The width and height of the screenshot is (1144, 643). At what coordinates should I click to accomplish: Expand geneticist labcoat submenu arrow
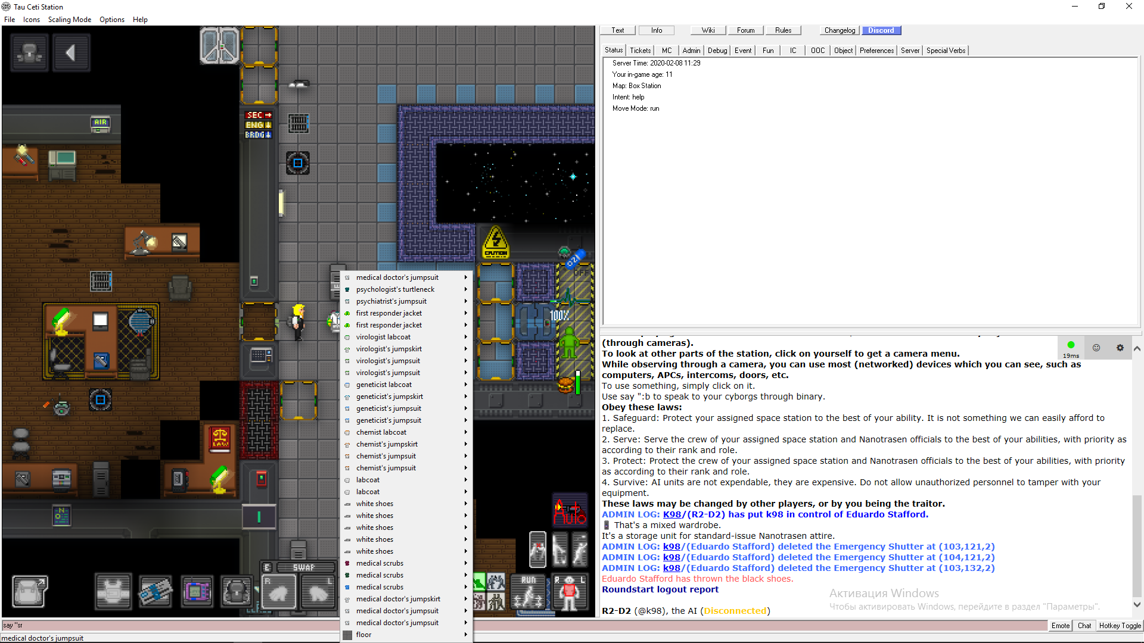pos(466,385)
